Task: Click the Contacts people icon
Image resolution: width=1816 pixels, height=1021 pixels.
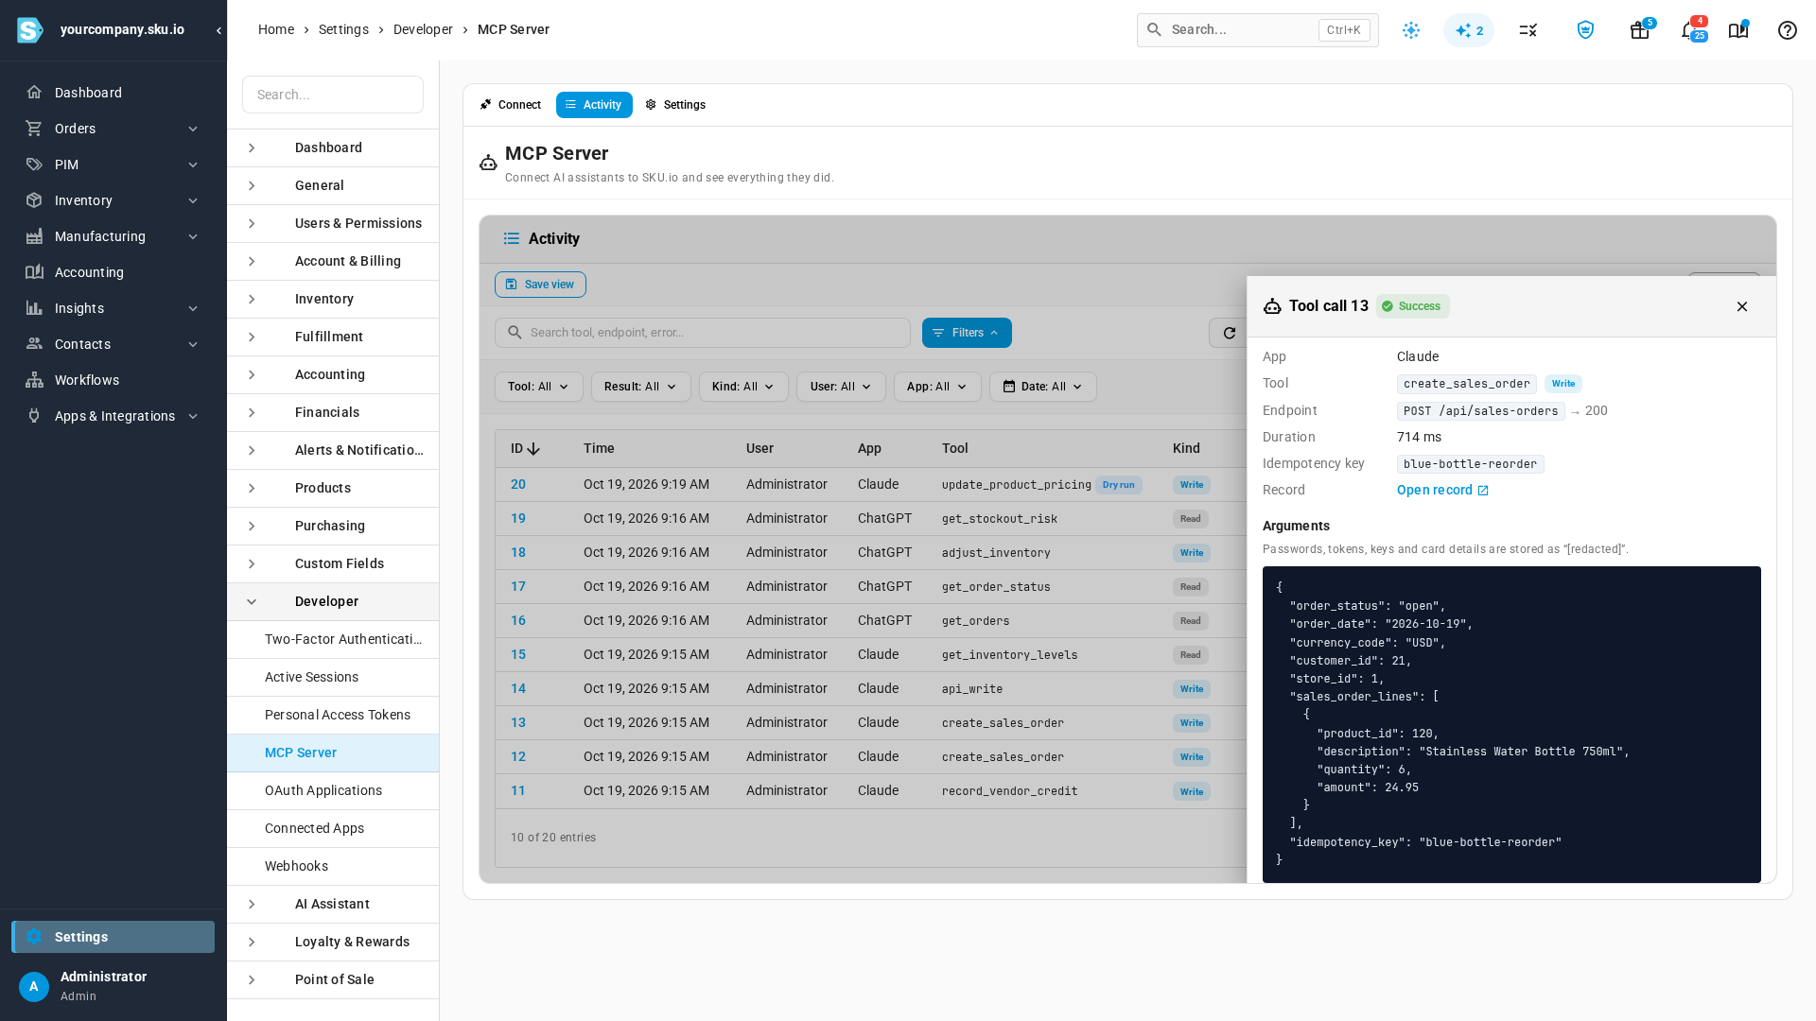Action: tap(34, 344)
